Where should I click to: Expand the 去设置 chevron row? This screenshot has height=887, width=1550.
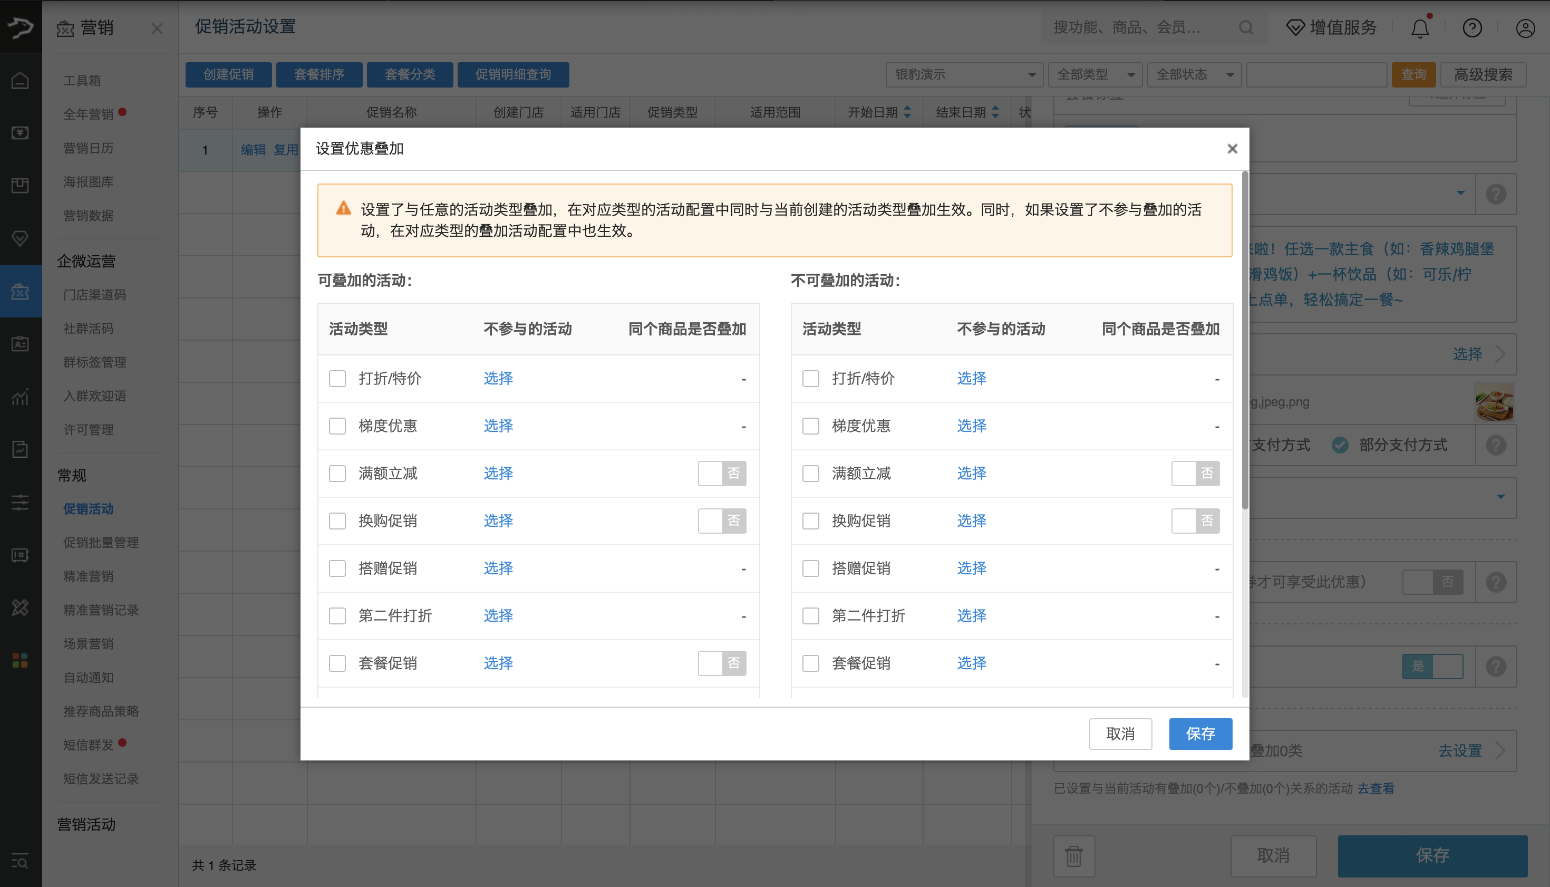[x=1500, y=750]
